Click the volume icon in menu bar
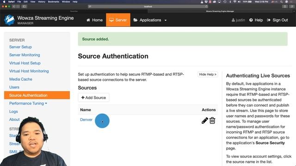The width and height of the screenshot is (296, 166). (x=240, y=2)
